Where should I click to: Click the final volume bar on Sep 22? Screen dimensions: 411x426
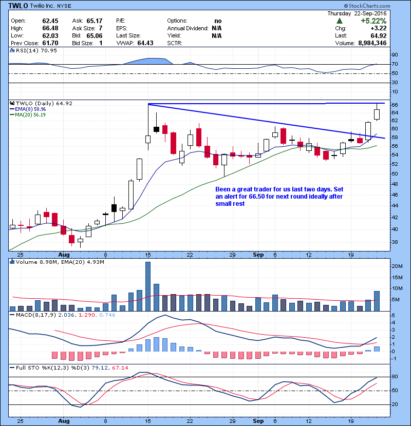click(377, 301)
